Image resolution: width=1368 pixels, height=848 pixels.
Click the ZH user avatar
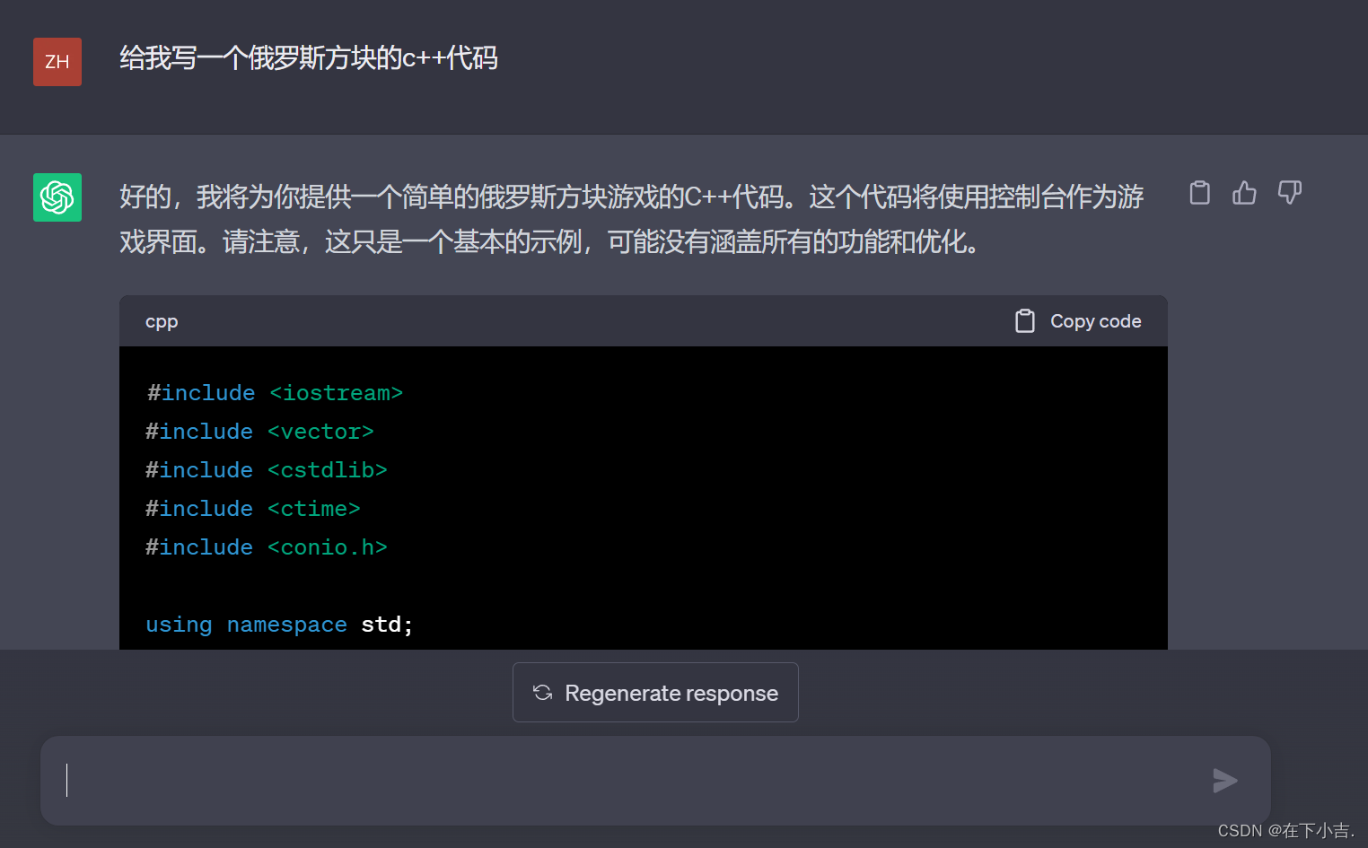57,62
